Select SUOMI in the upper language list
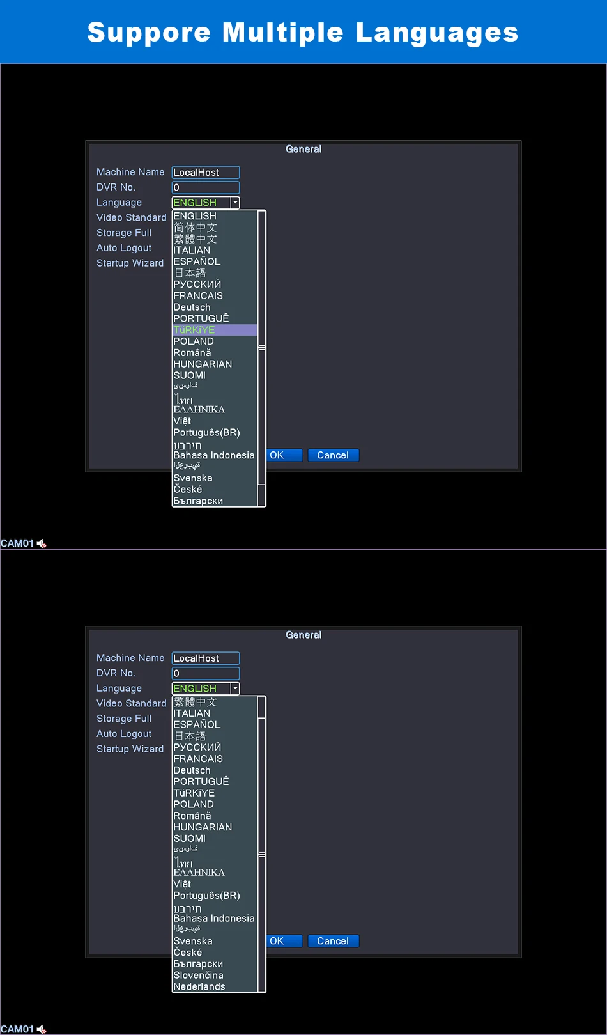Image resolution: width=607 pixels, height=1035 pixels. [215, 375]
